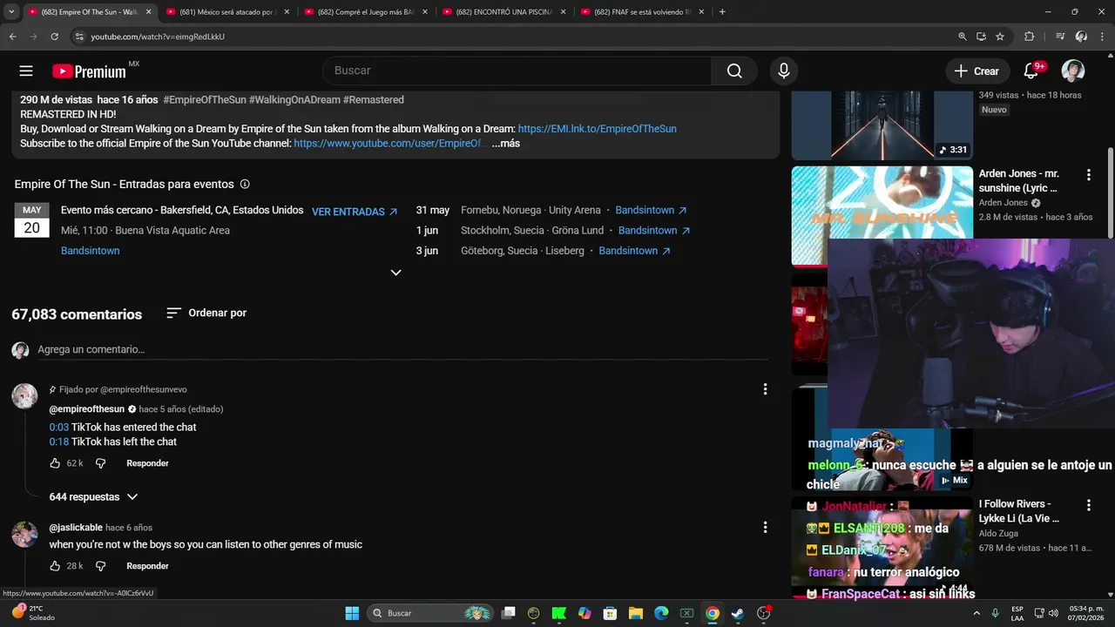Open Bandsintown link for Fornebu, Noruega
The image size is (1115, 627).
point(651,211)
